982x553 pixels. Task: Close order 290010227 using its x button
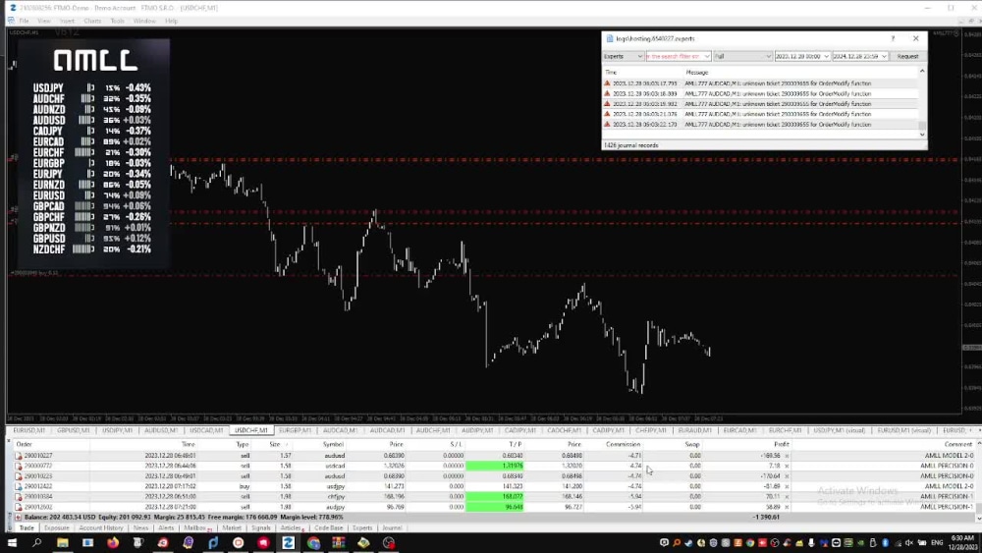[787, 456]
